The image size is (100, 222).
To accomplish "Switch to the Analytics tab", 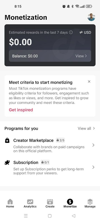I will pyautogui.click(x=30, y=203).
